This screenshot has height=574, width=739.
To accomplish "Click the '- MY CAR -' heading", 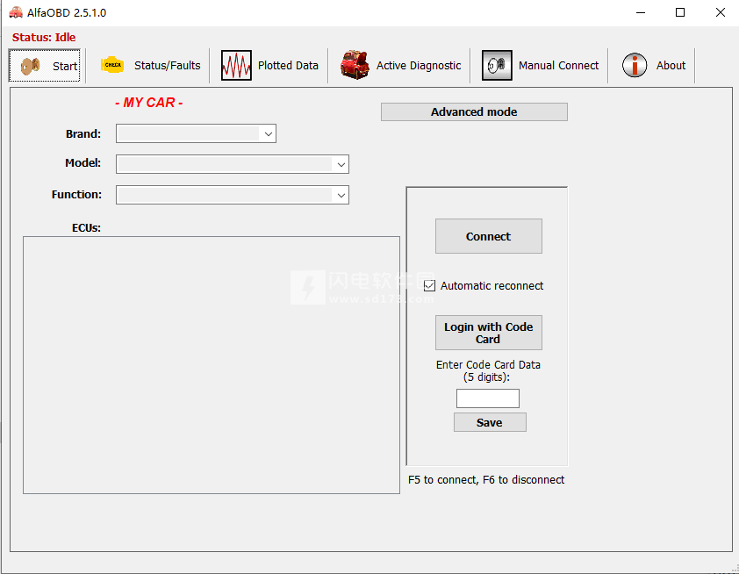I will coord(149,103).
